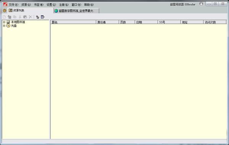Viewport: 229px width, 145px height.
Task: Open the 资源 menu
Action: (x=26, y=5)
